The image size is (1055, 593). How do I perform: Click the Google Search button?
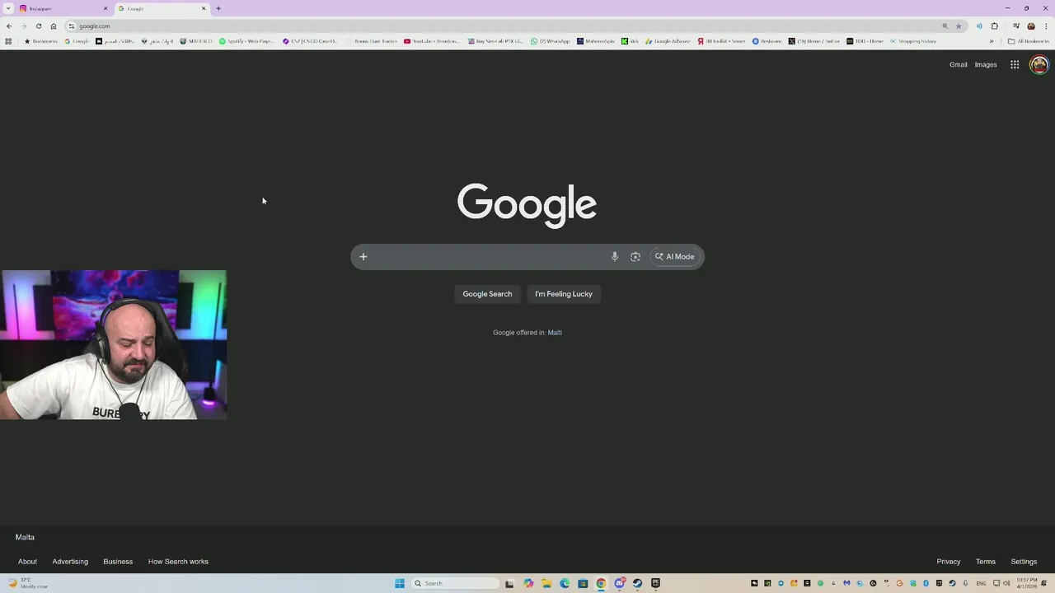tap(487, 294)
